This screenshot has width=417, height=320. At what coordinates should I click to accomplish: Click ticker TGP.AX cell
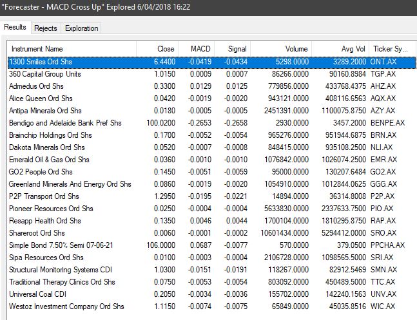click(383, 74)
